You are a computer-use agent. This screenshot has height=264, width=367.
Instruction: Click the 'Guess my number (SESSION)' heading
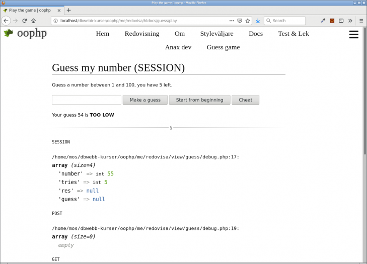click(118, 68)
